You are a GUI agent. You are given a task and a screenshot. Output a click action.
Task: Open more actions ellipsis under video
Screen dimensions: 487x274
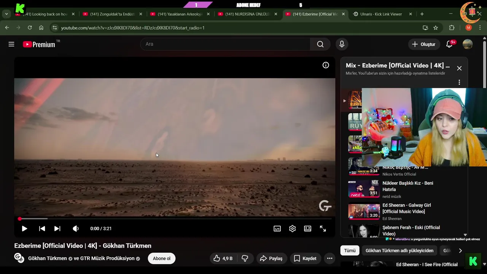pos(329,258)
